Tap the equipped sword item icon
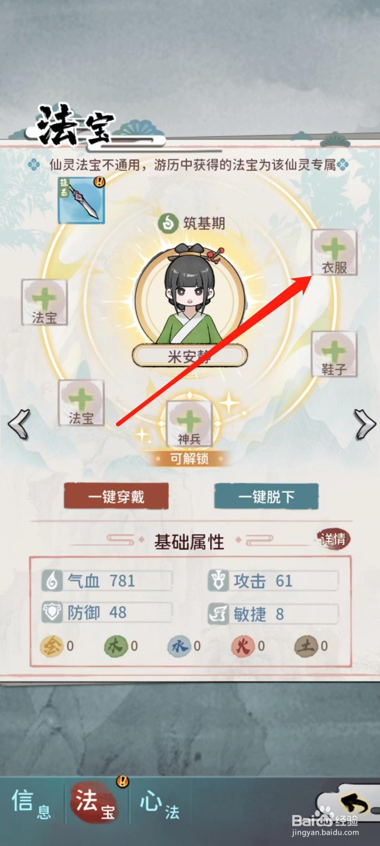380x846 pixels. tap(81, 200)
